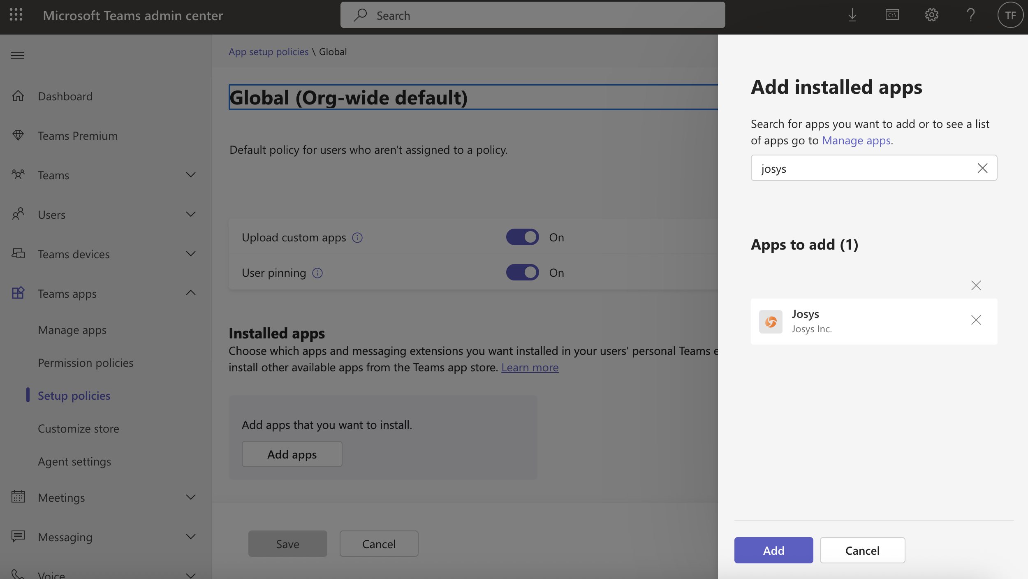Turn off User pinning toggle
Screen dimensions: 1028x579
tap(522, 273)
